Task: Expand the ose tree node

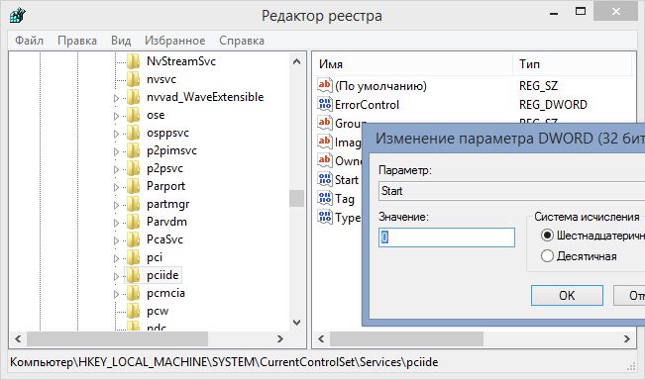Action: tap(116, 116)
